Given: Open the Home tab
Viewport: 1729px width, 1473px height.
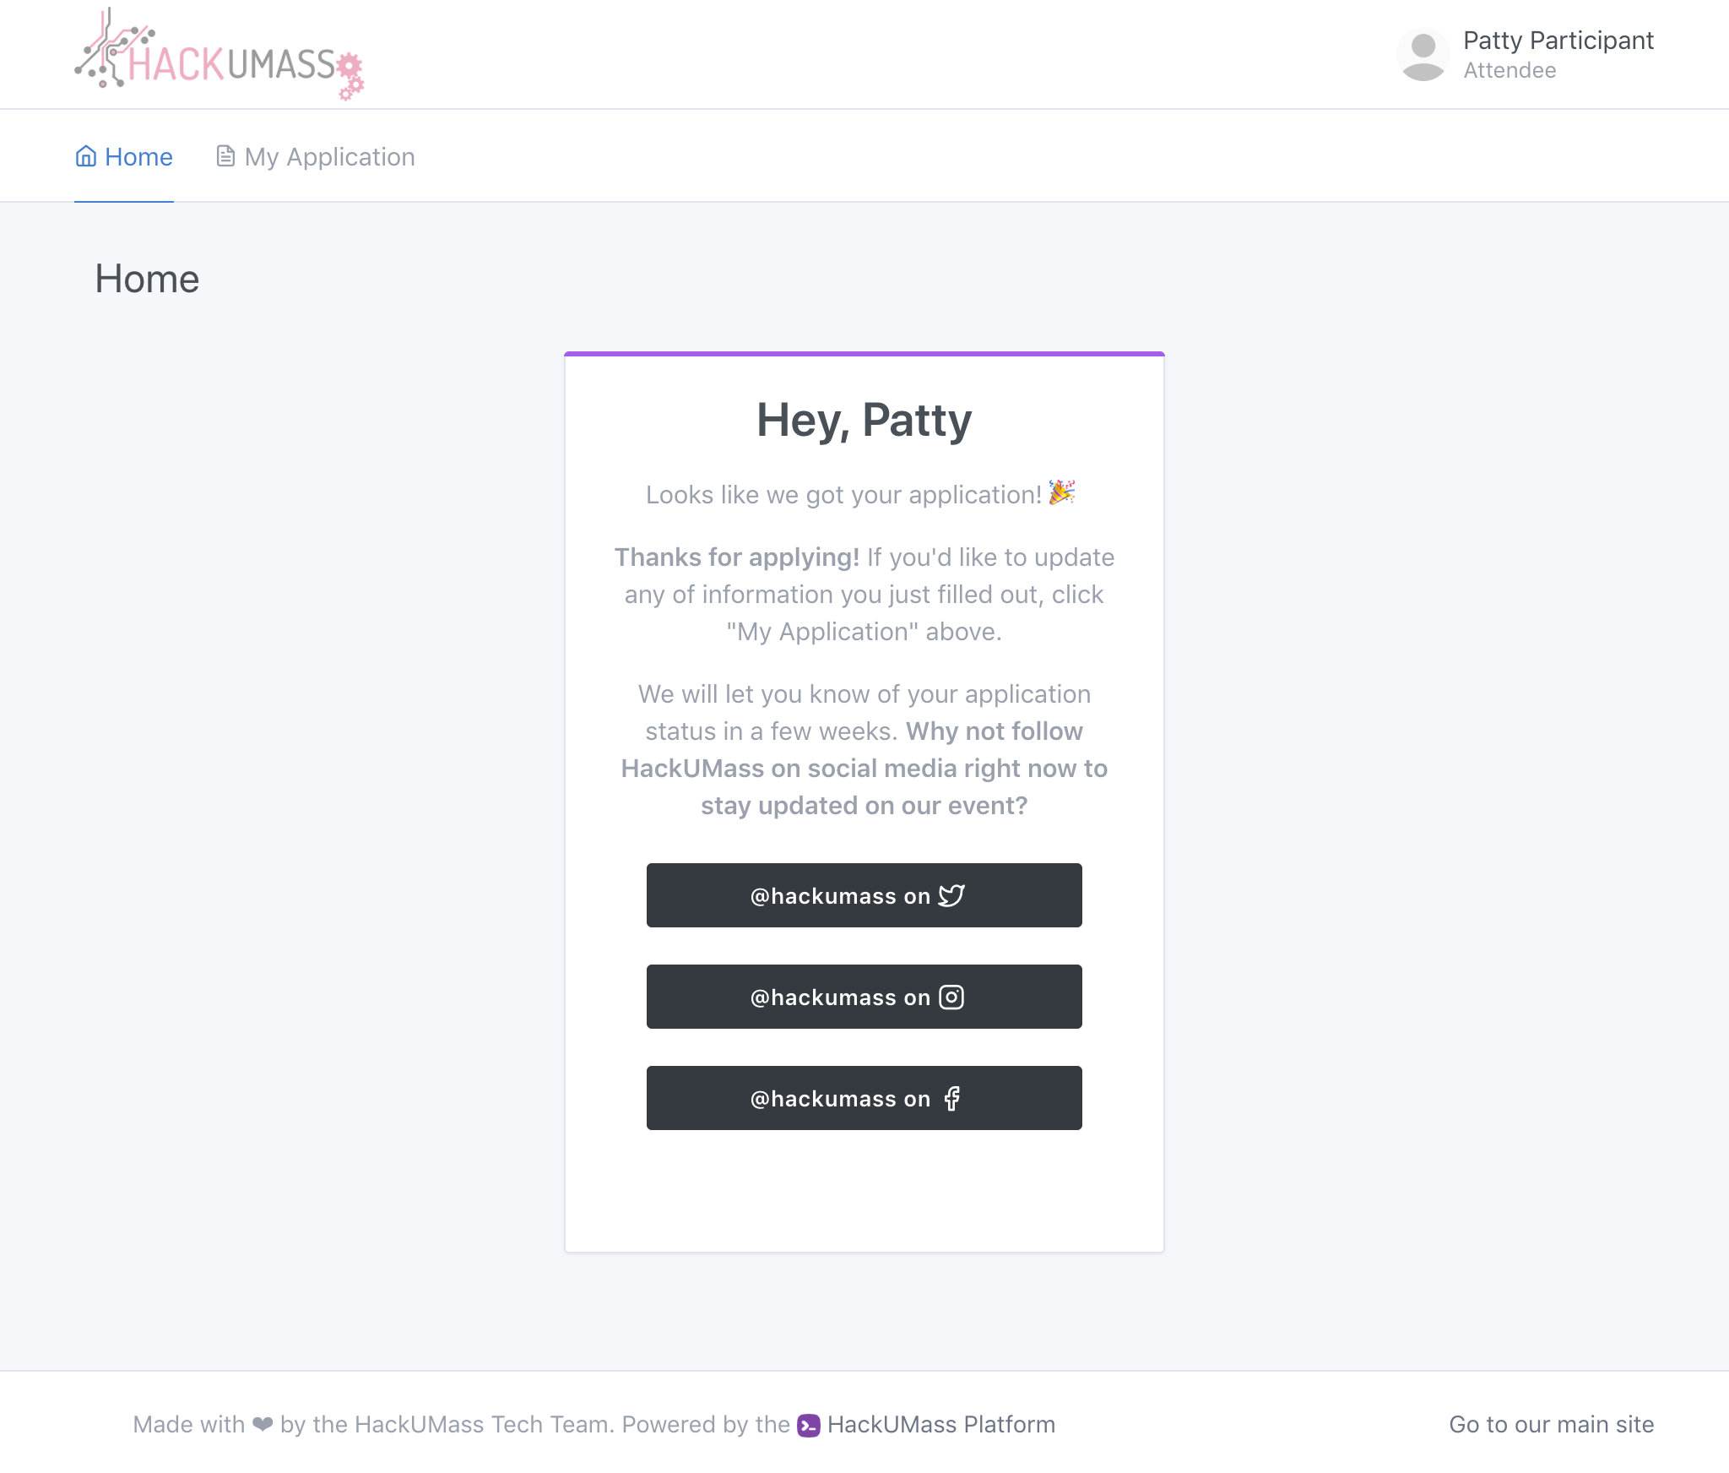Looking at the screenshot, I should 124,156.
